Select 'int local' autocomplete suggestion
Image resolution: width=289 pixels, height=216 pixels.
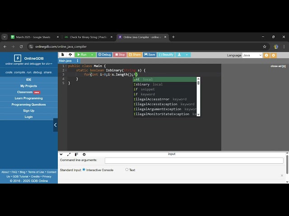pos(165,79)
